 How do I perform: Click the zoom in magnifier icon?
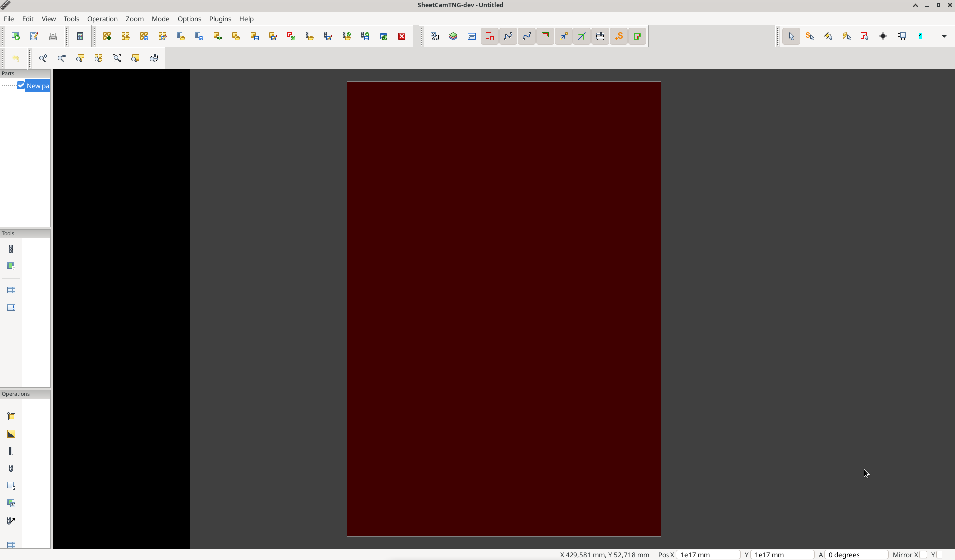[43, 58]
